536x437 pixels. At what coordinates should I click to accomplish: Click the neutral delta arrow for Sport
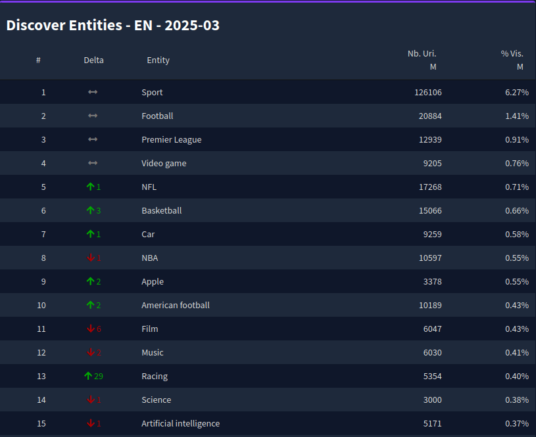click(x=93, y=92)
